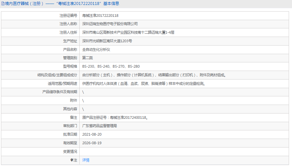Click the bulb icon beside 注
The width and height of the screenshot is (292, 167).
tap(72, 160)
